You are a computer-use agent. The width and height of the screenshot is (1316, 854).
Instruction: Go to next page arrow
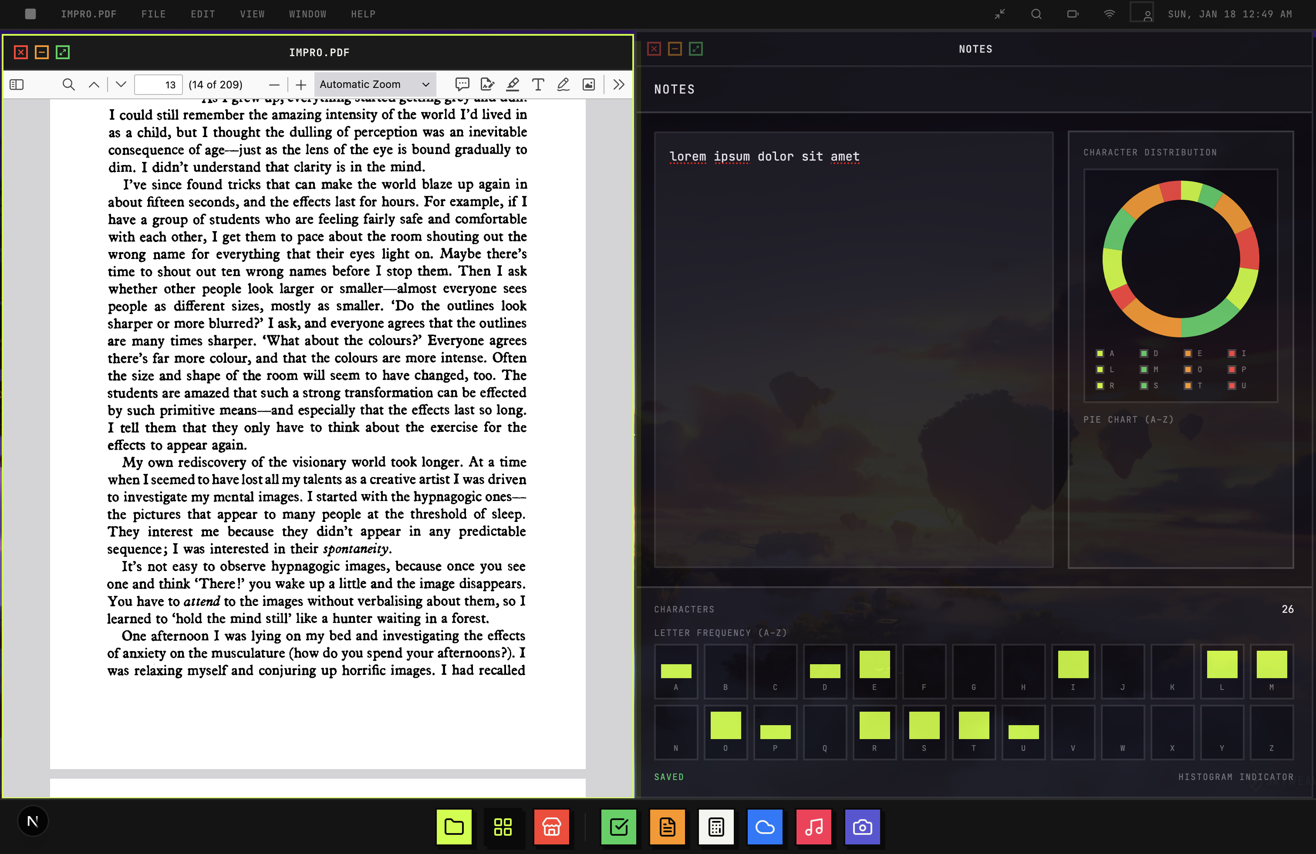pyautogui.click(x=121, y=84)
